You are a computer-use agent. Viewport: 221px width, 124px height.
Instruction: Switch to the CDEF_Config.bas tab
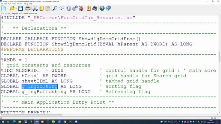[9, 13]
